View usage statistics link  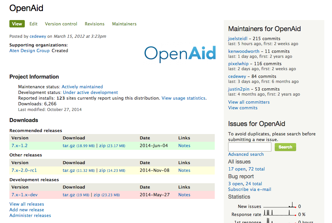coord(183,98)
